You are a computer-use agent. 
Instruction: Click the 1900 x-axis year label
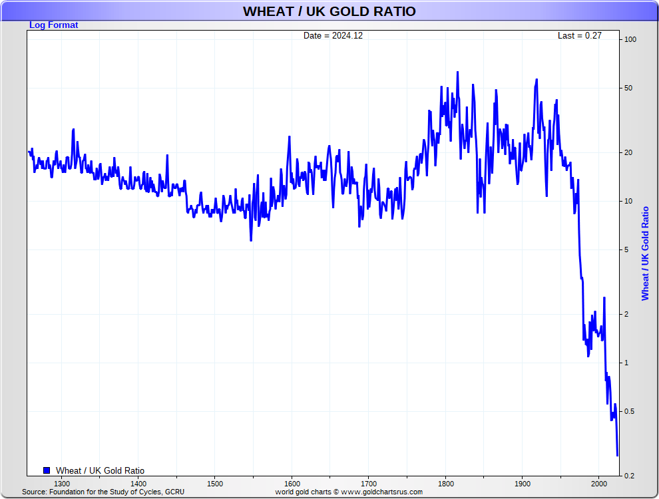click(522, 484)
